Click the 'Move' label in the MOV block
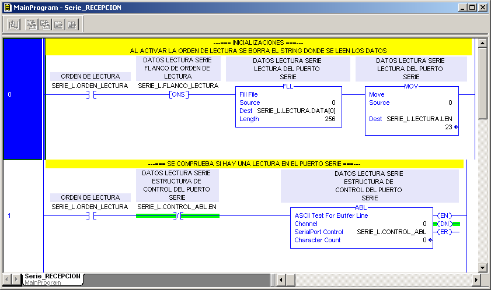The width and height of the screenshot is (491, 290). 377,94
